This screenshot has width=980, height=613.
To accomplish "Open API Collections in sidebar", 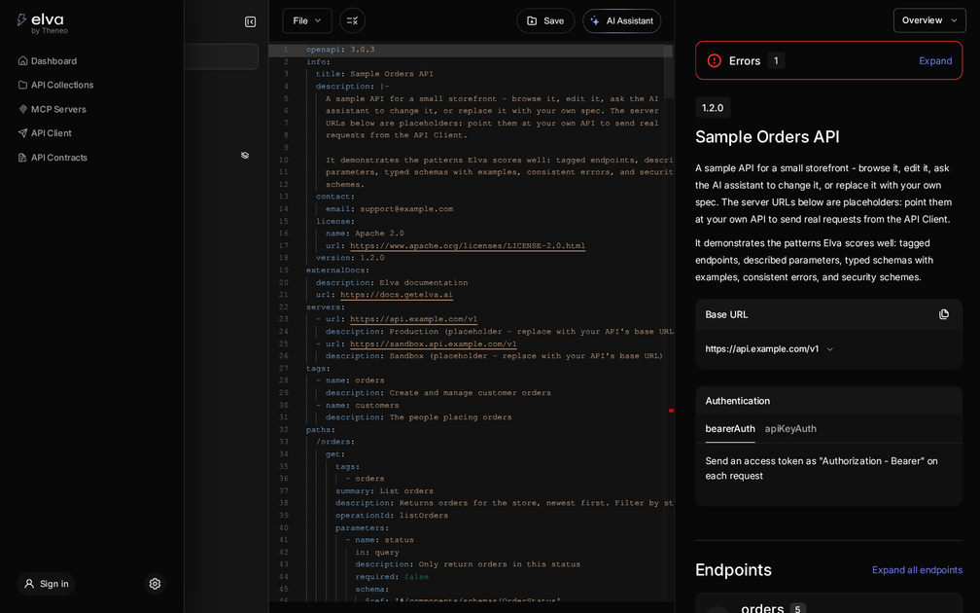I will tap(55, 85).
